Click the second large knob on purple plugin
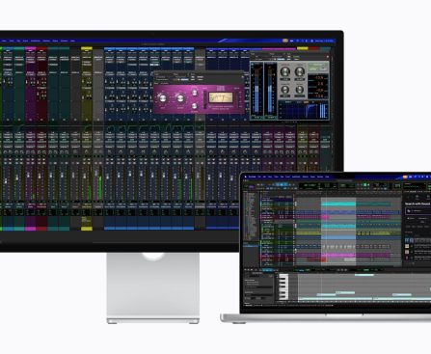431x354 pixels. 180,98
